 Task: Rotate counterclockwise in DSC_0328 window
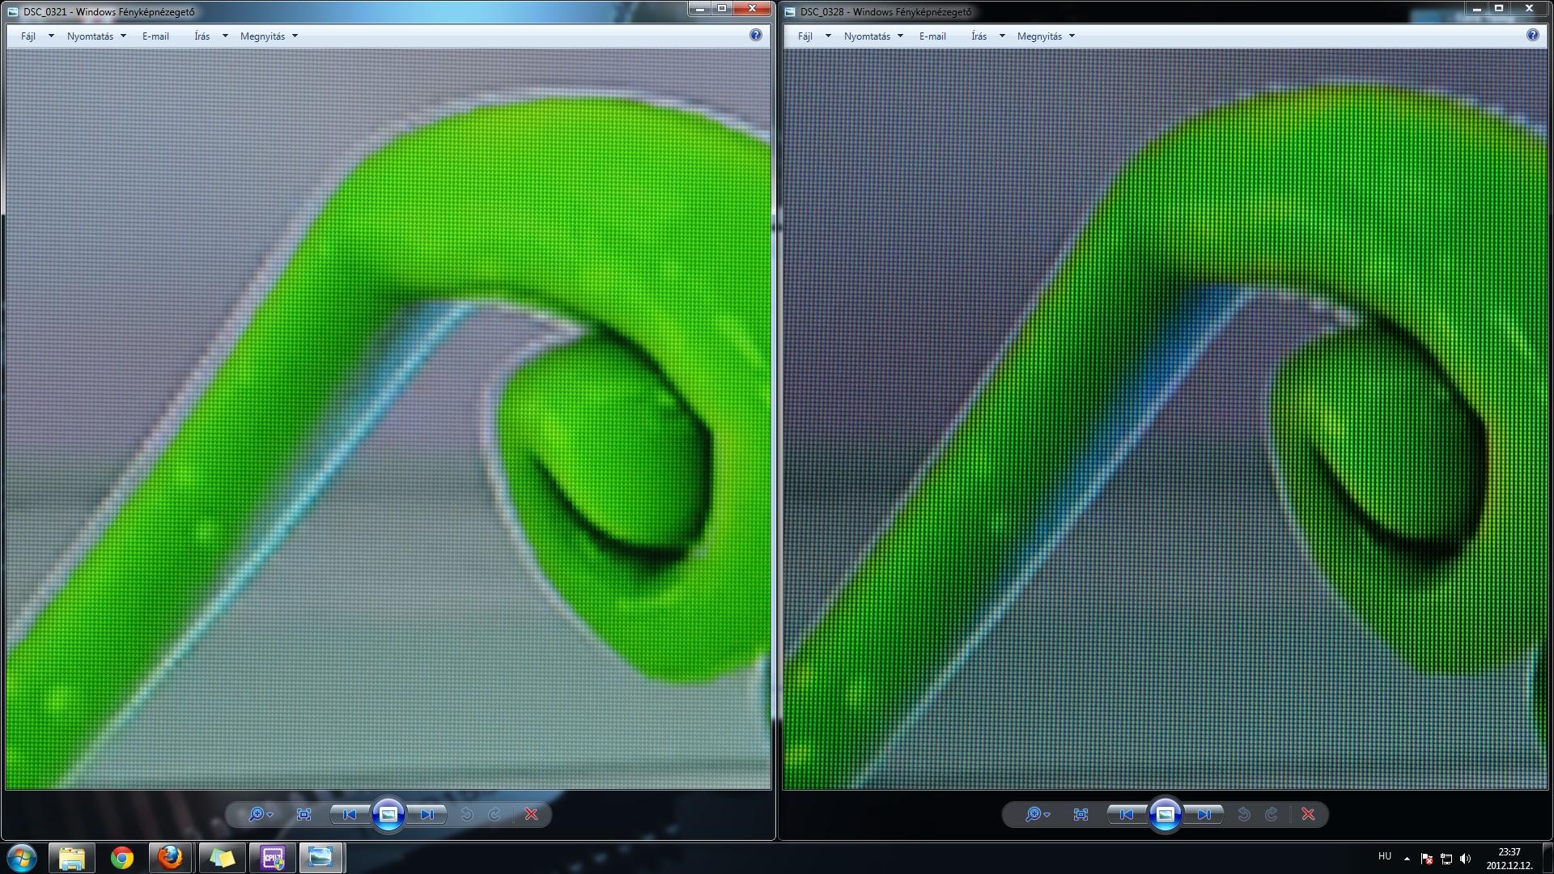coord(1244,815)
